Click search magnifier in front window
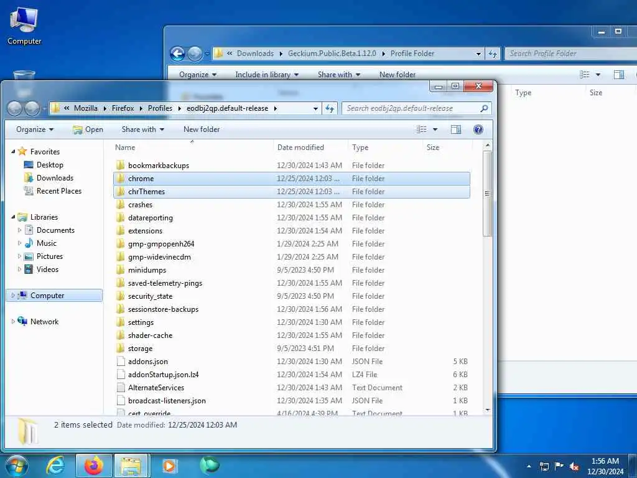Viewport: 637px width, 478px height. point(484,108)
